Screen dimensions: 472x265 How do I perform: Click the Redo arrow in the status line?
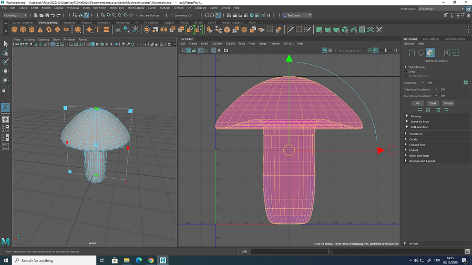(58, 15)
